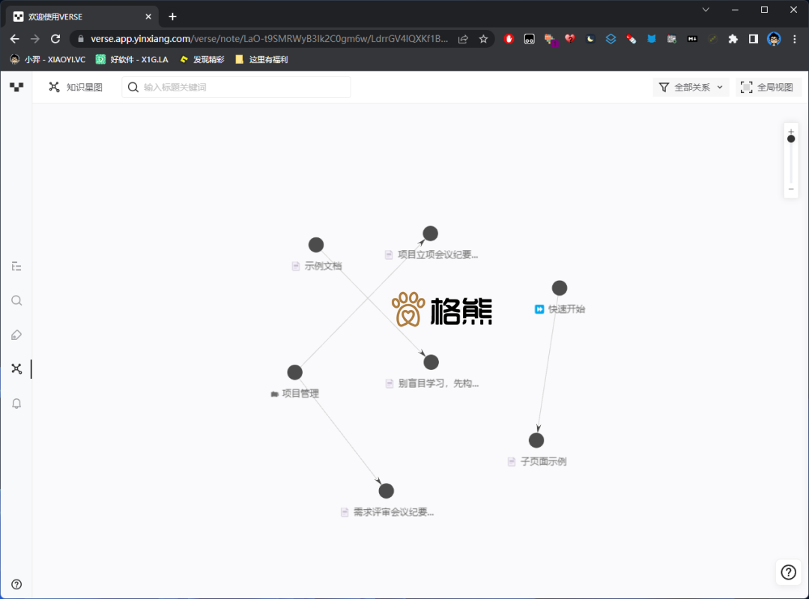This screenshot has height=599, width=809.
Task: Open the notifications bell icon
Action: pyautogui.click(x=16, y=404)
